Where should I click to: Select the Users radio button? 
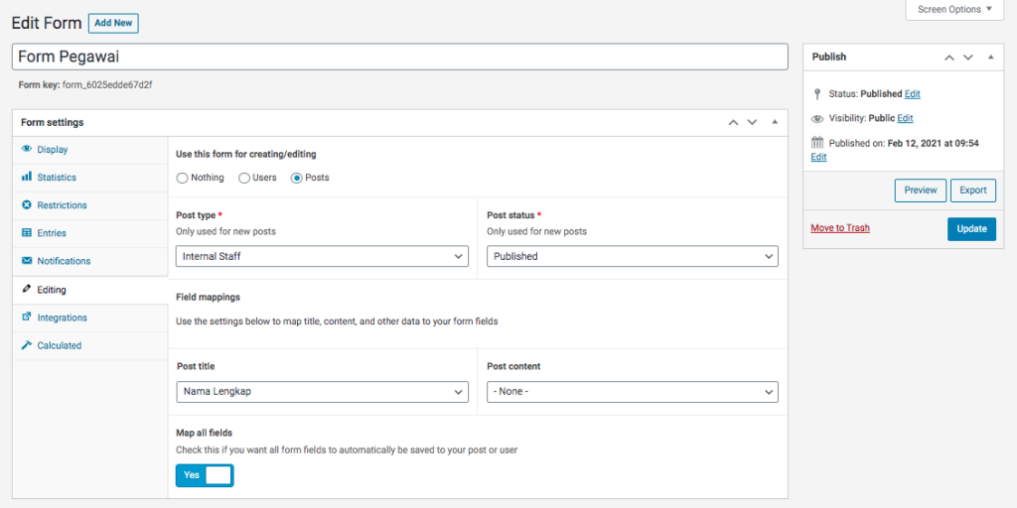(x=244, y=178)
